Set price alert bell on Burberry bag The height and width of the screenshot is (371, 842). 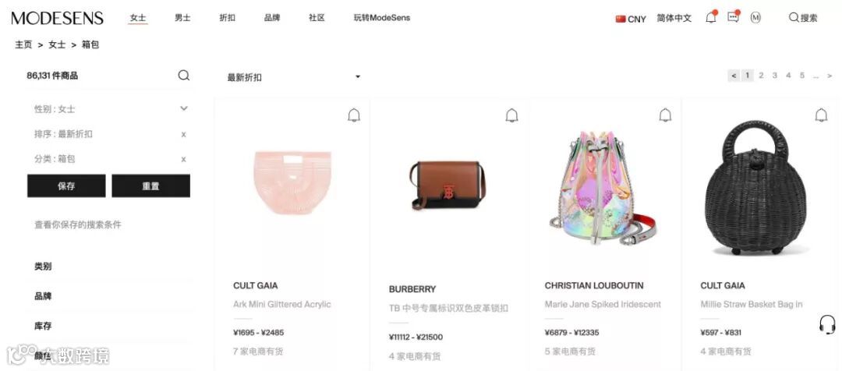click(x=511, y=115)
